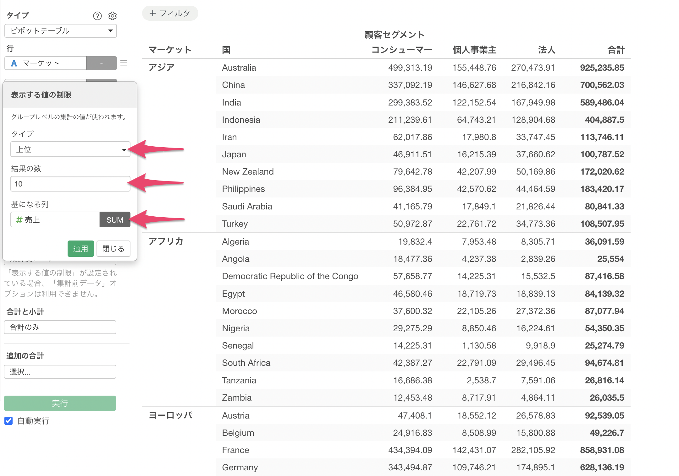
Task: Toggle the 自動実行 checkbox
Action: coord(9,421)
